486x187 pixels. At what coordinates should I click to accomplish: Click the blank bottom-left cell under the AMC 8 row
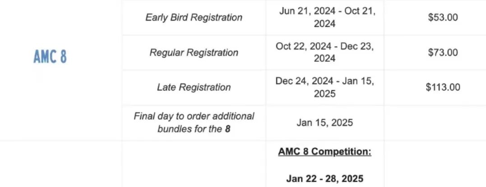click(61, 164)
